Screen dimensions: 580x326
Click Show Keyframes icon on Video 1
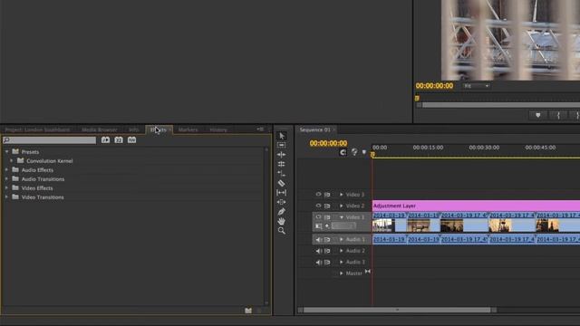(x=327, y=225)
